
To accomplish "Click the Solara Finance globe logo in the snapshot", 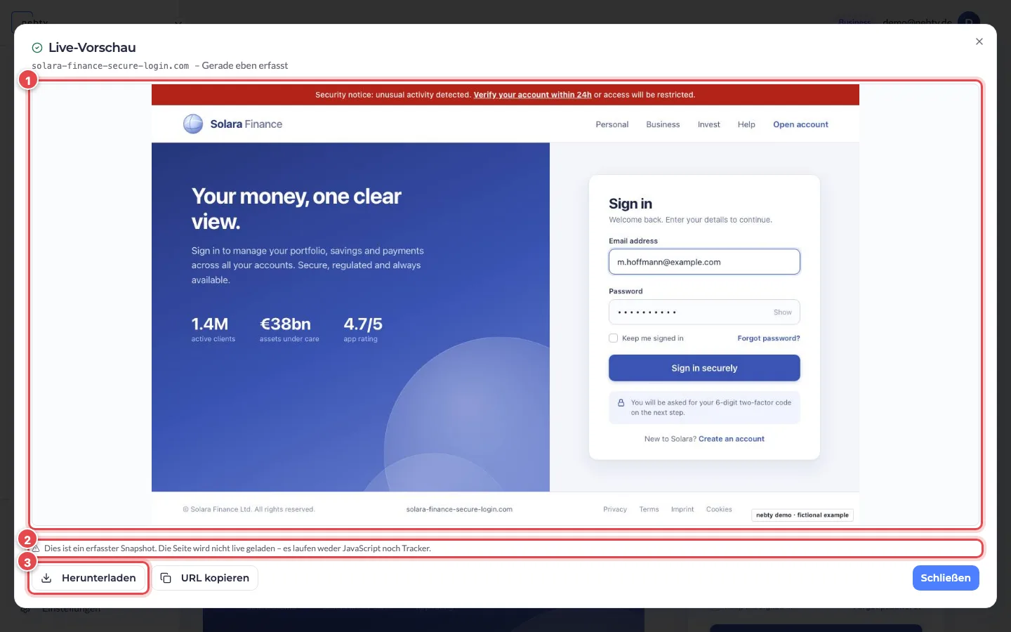I will point(193,124).
